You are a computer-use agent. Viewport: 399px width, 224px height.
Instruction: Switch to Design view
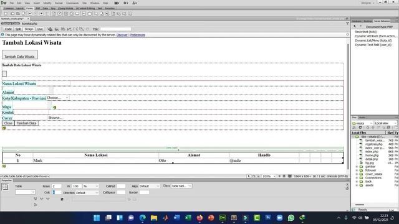(29, 29)
